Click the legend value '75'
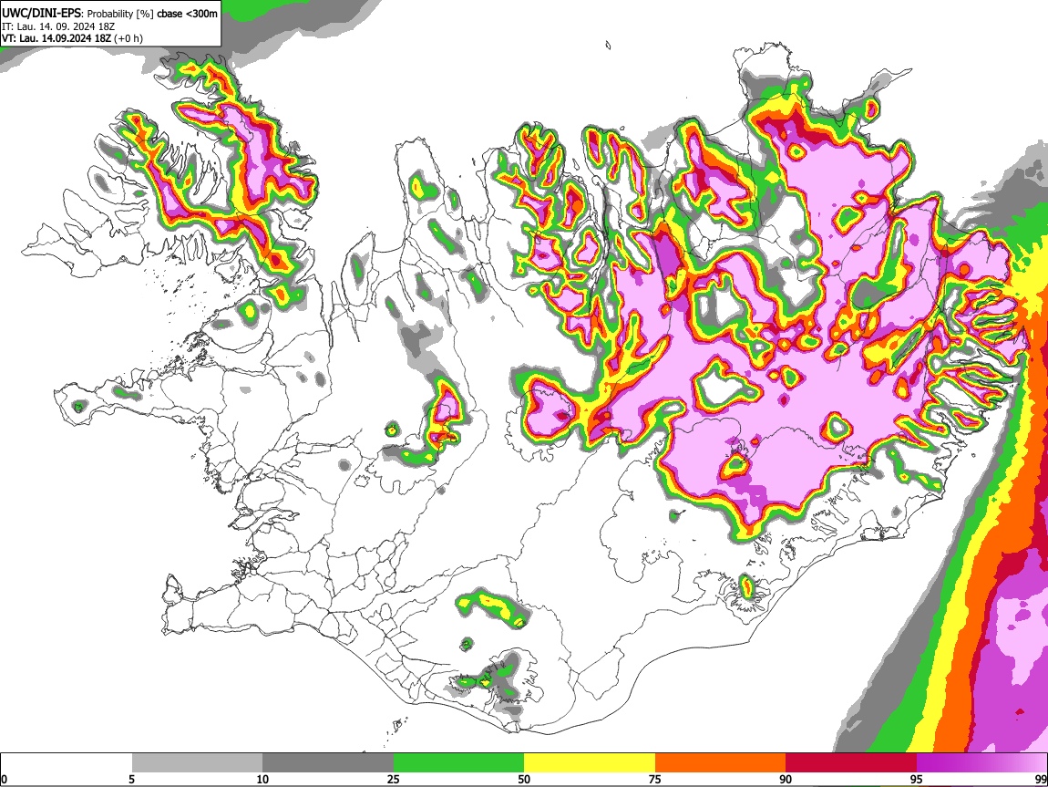The height and width of the screenshot is (787, 1048). coord(655,779)
